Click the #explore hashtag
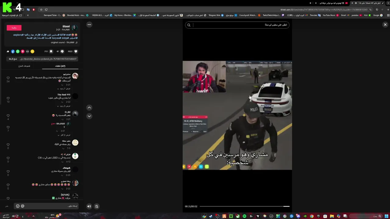 point(18,35)
